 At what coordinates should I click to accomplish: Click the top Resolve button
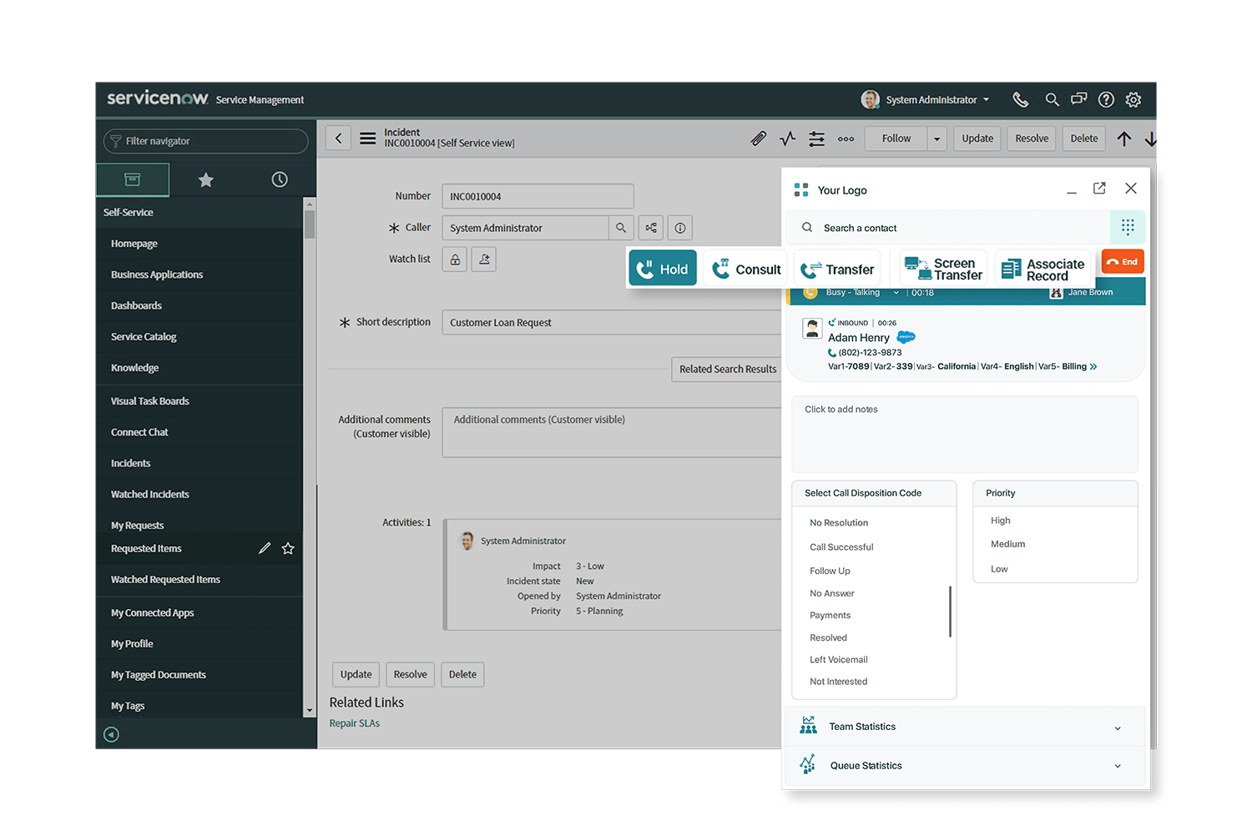pos(1032,138)
